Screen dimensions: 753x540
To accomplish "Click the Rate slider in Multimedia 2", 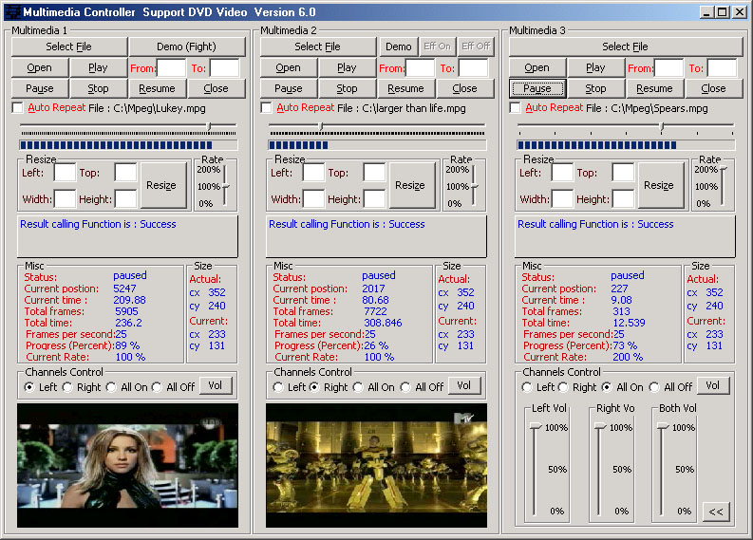I will coord(474,186).
